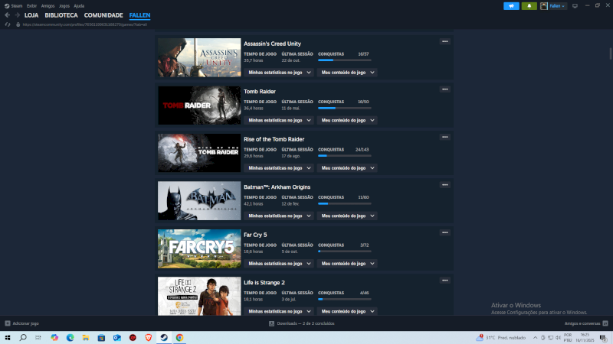
Task: Open the Assassin's Creed Unity title link
Action: point(272,44)
